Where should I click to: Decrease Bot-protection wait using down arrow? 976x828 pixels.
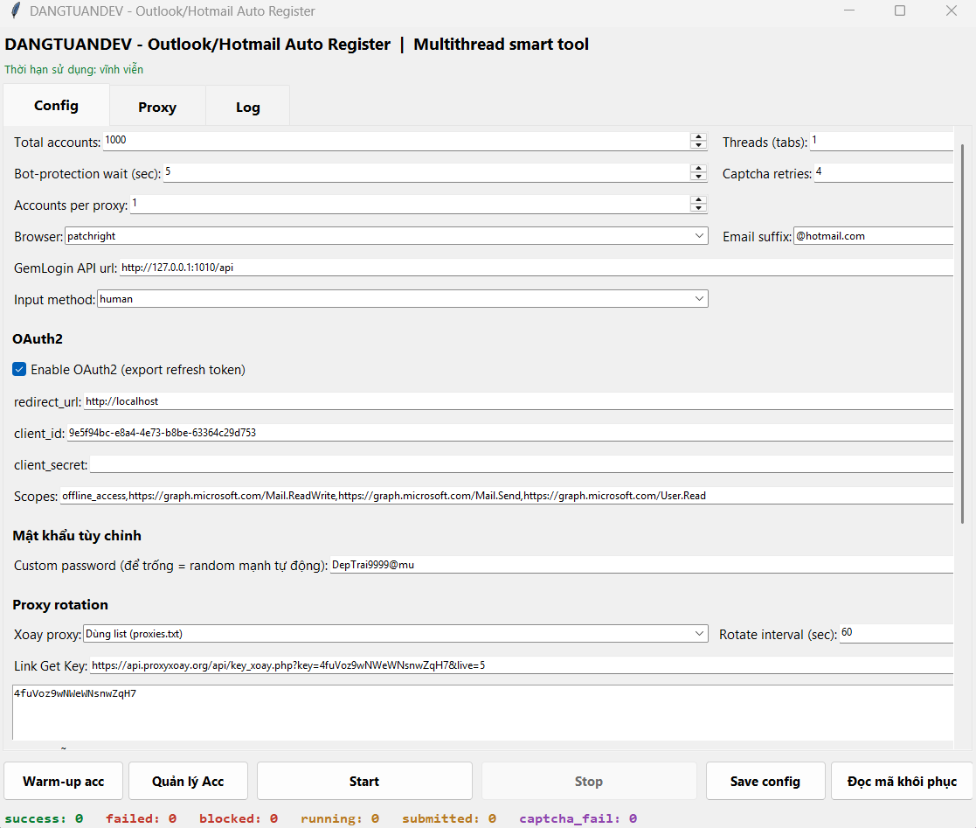click(698, 177)
